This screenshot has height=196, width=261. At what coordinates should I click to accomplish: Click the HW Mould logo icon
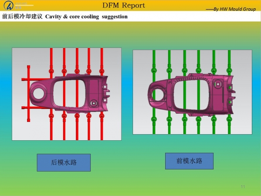coord(8,5)
